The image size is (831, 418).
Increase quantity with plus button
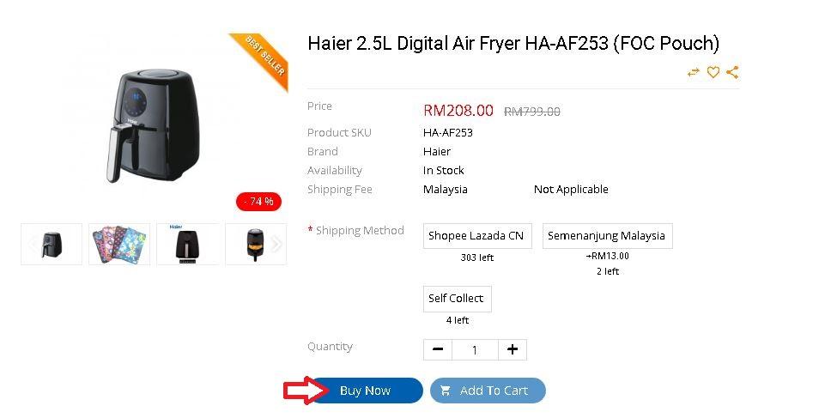pyautogui.click(x=513, y=349)
